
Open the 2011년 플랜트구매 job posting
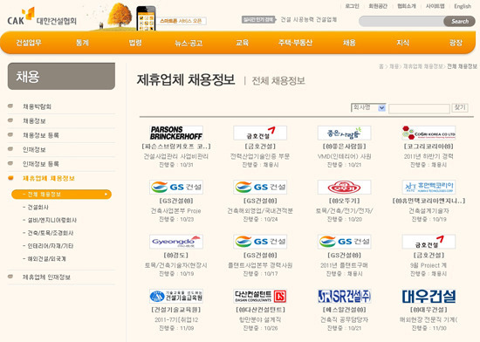(344, 265)
